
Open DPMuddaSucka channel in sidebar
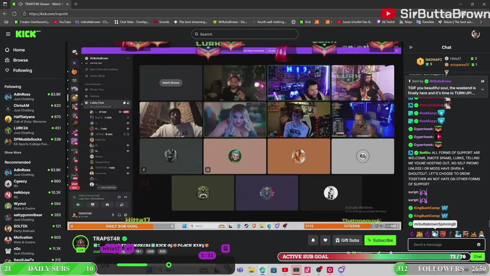[x=33, y=141]
